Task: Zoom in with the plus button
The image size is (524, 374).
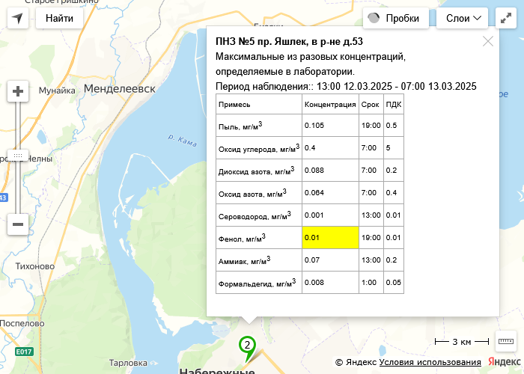Action: (x=18, y=92)
